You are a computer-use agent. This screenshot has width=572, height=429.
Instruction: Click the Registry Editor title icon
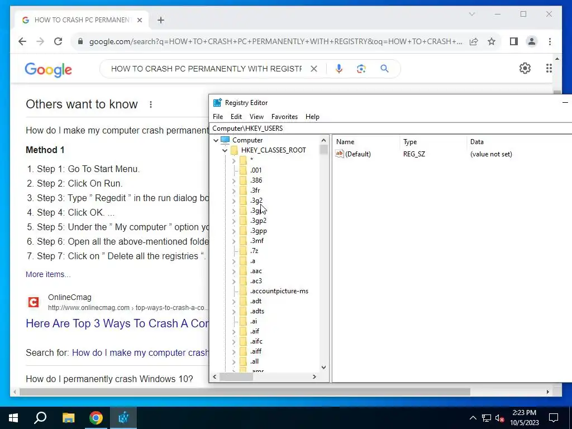point(217,103)
